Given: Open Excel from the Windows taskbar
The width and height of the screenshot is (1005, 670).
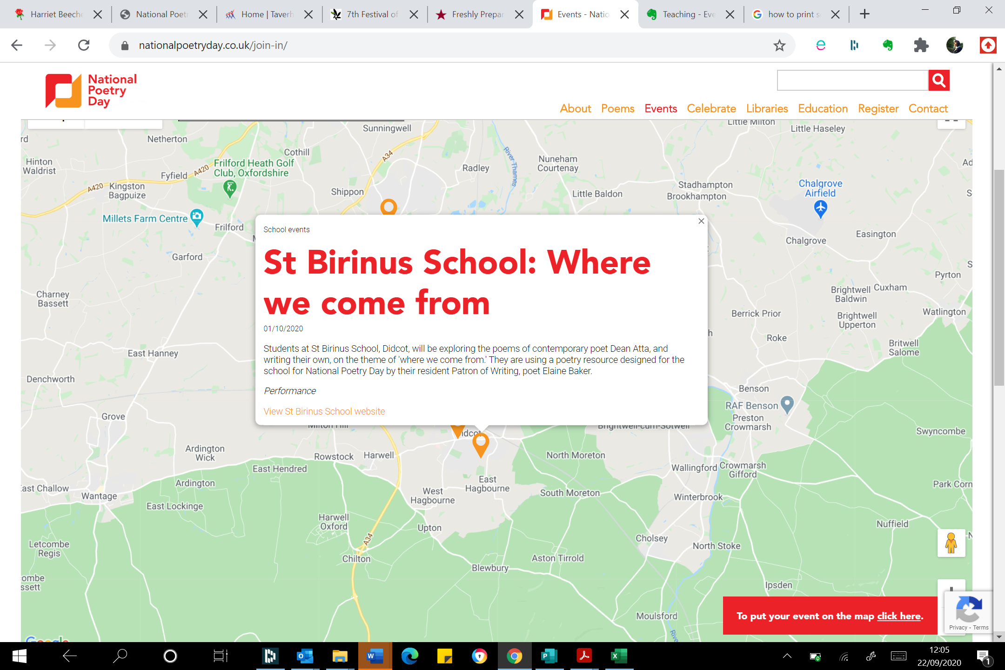Looking at the screenshot, I should click(x=618, y=656).
